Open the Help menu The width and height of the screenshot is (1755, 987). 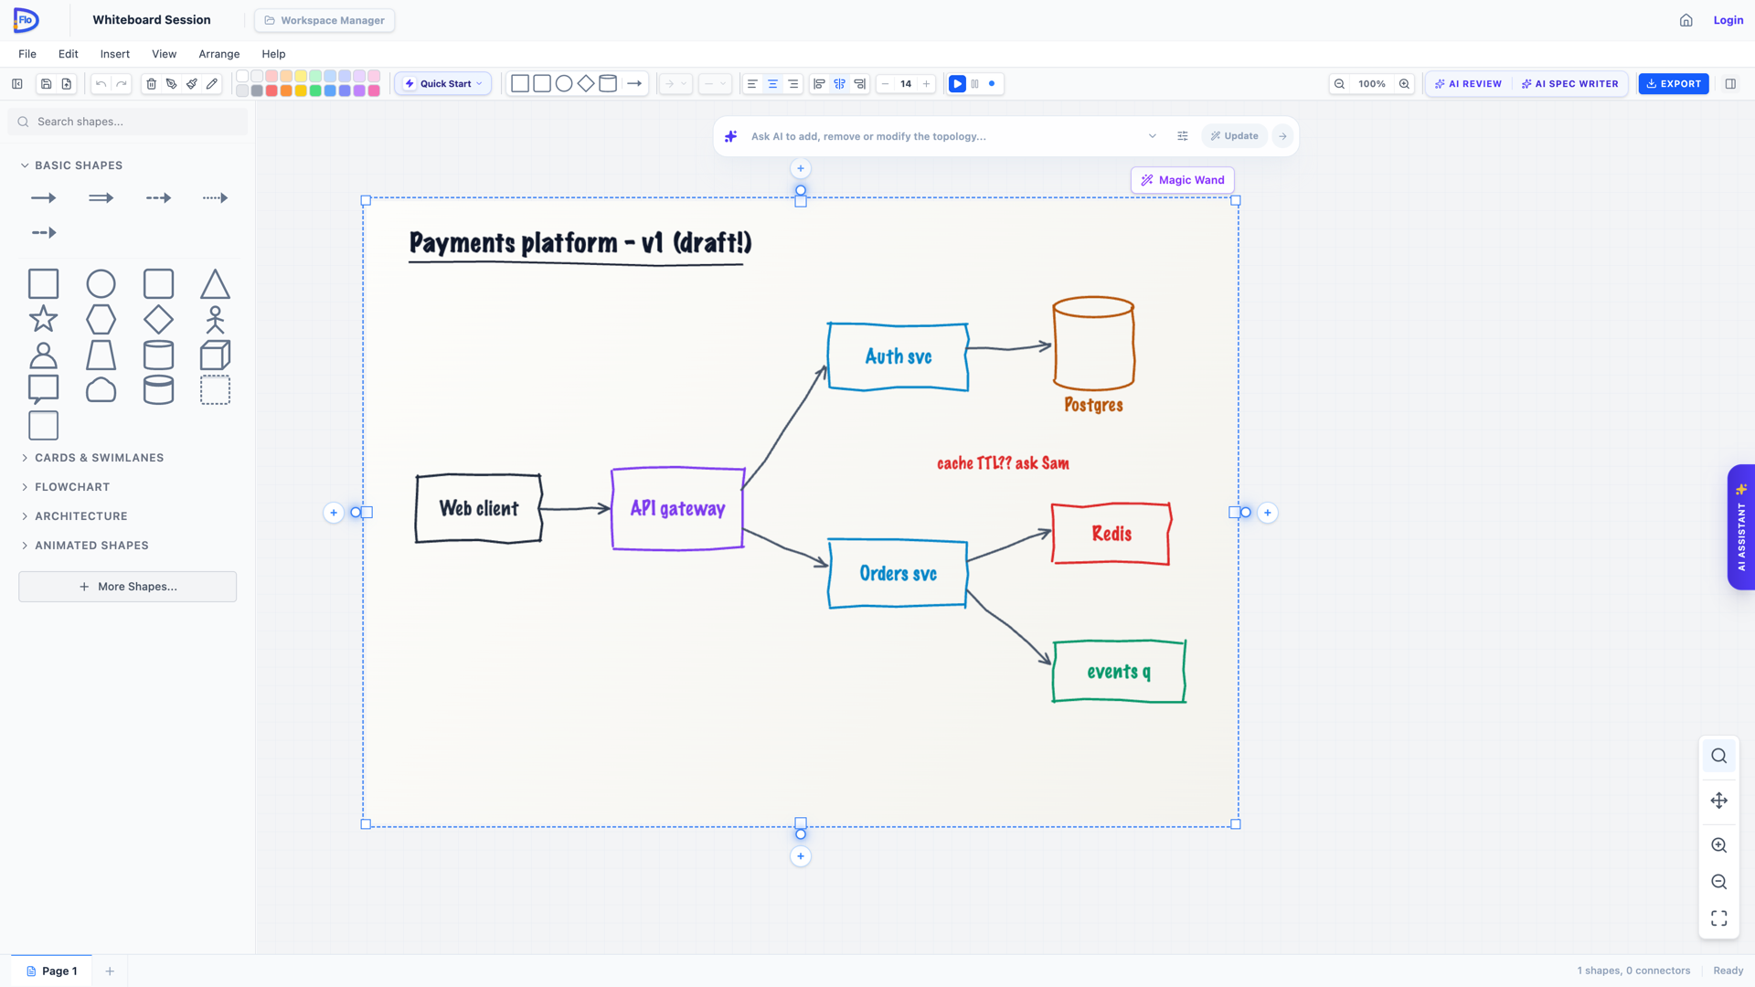coord(273,54)
